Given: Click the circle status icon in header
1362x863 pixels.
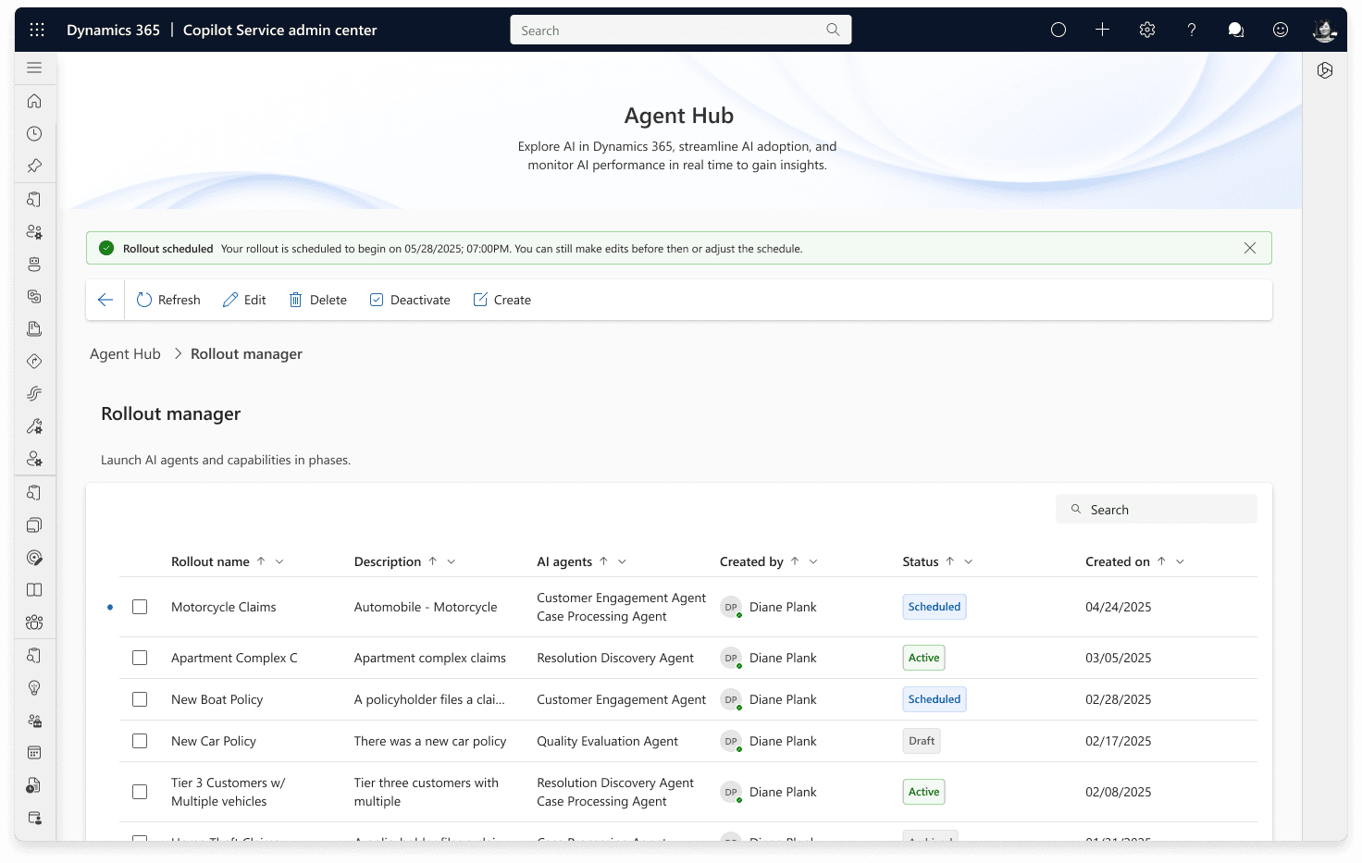Looking at the screenshot, I should (1059, 30).
